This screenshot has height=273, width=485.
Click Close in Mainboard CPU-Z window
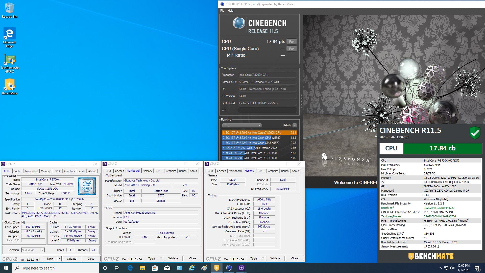(x=192, y=258)
